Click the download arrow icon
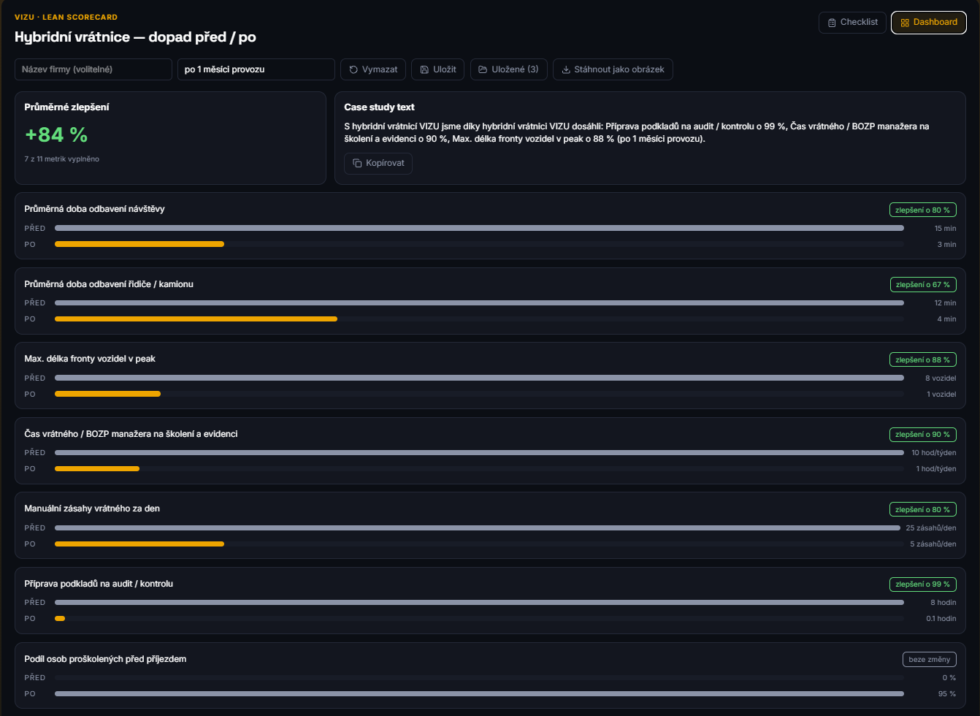 [x=565, y=69]
